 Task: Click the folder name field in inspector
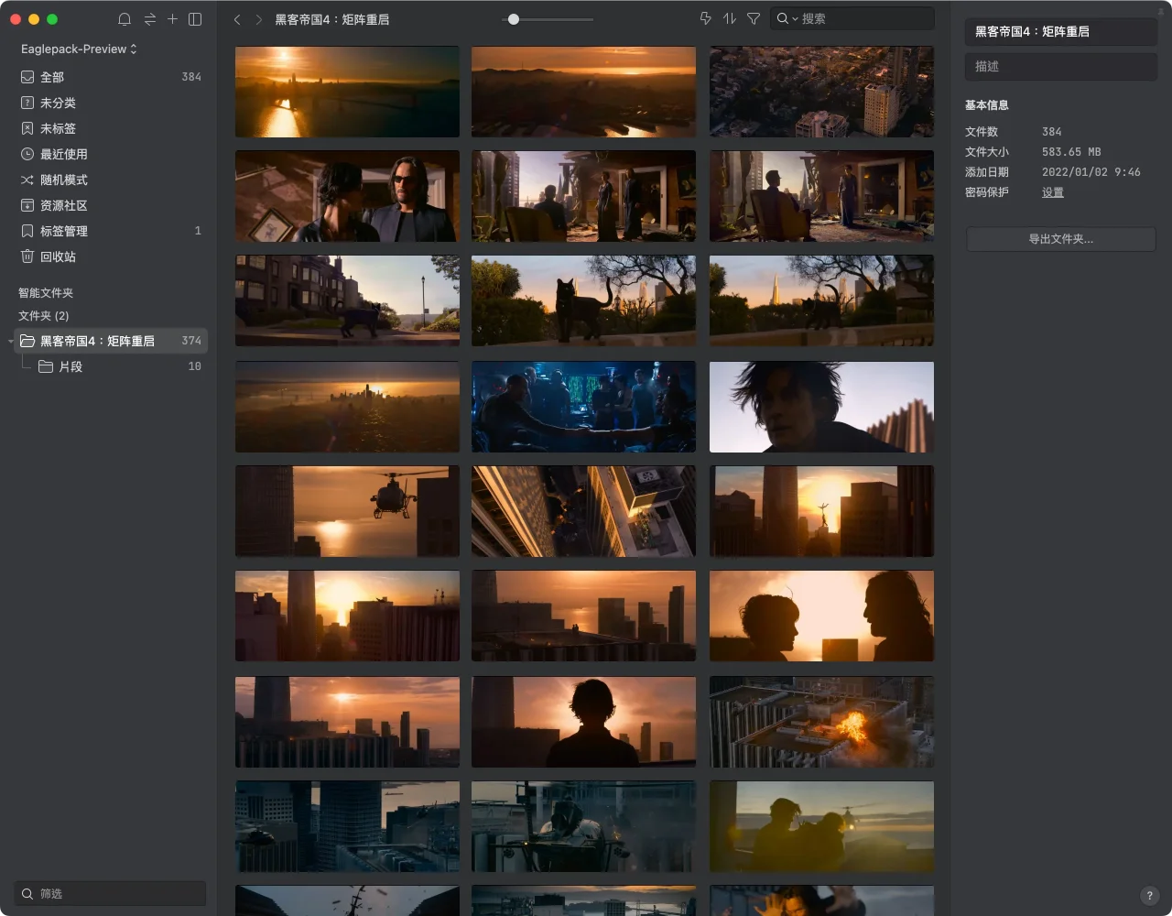tap(1060, 31)
